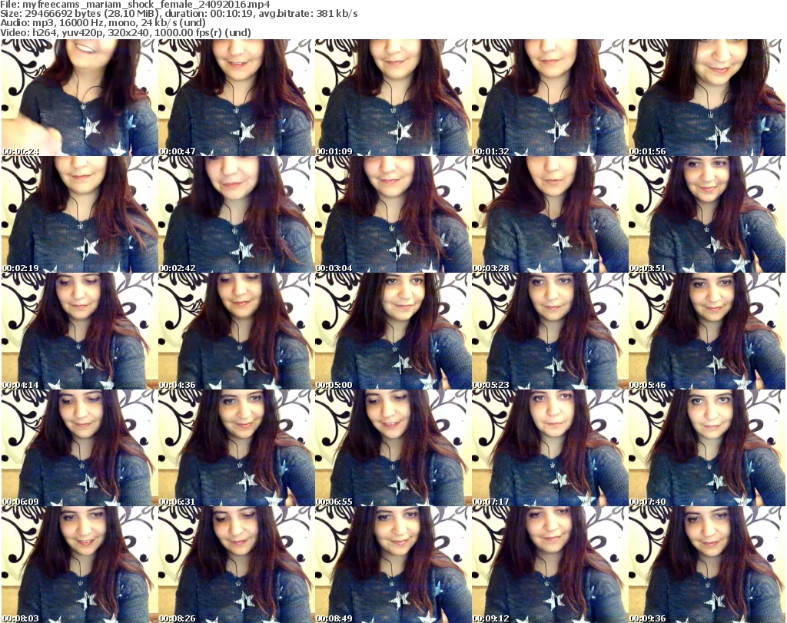787x623 pixels.
Task: Choose the still at 00:06:09
Action: (x=80, y=448)
